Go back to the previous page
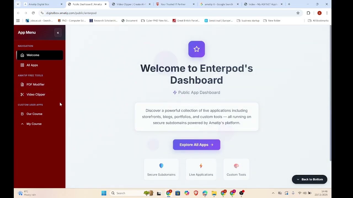 click(x=18, y=13)
